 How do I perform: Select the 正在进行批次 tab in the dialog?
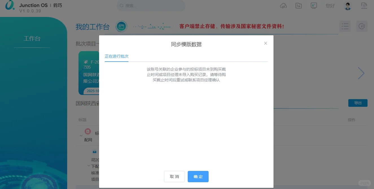[x=117, y=56]
